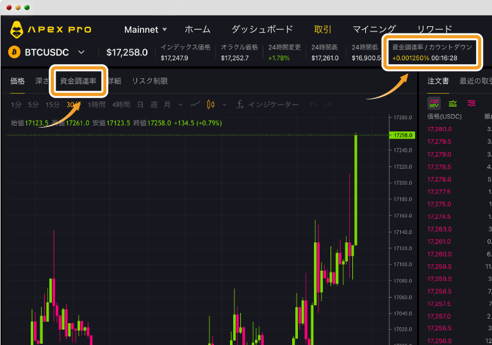Screen dimensions: 492x345
Task: Click the funding rate +0.001250% value
Action: [411, 58]
